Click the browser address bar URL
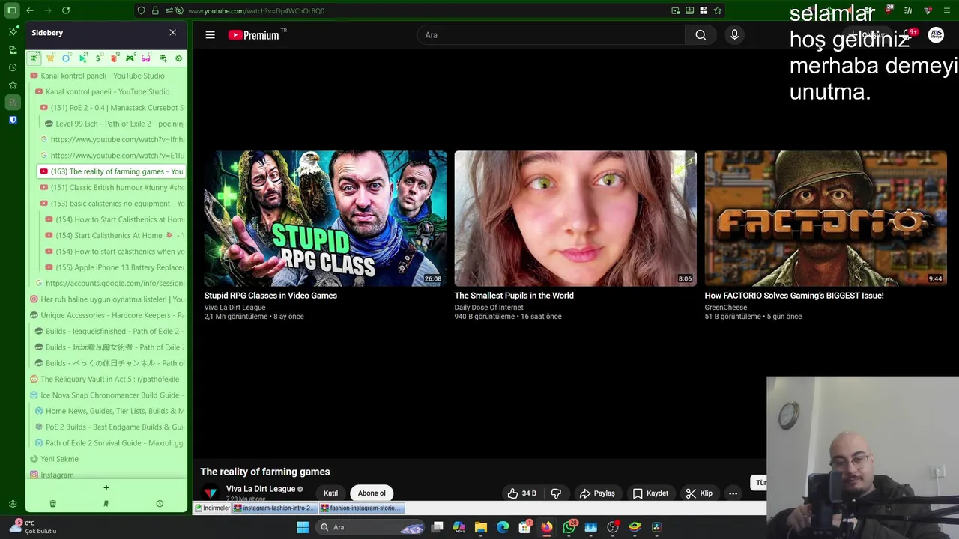Viewport: 959px width, 539px height. (256, 10)
